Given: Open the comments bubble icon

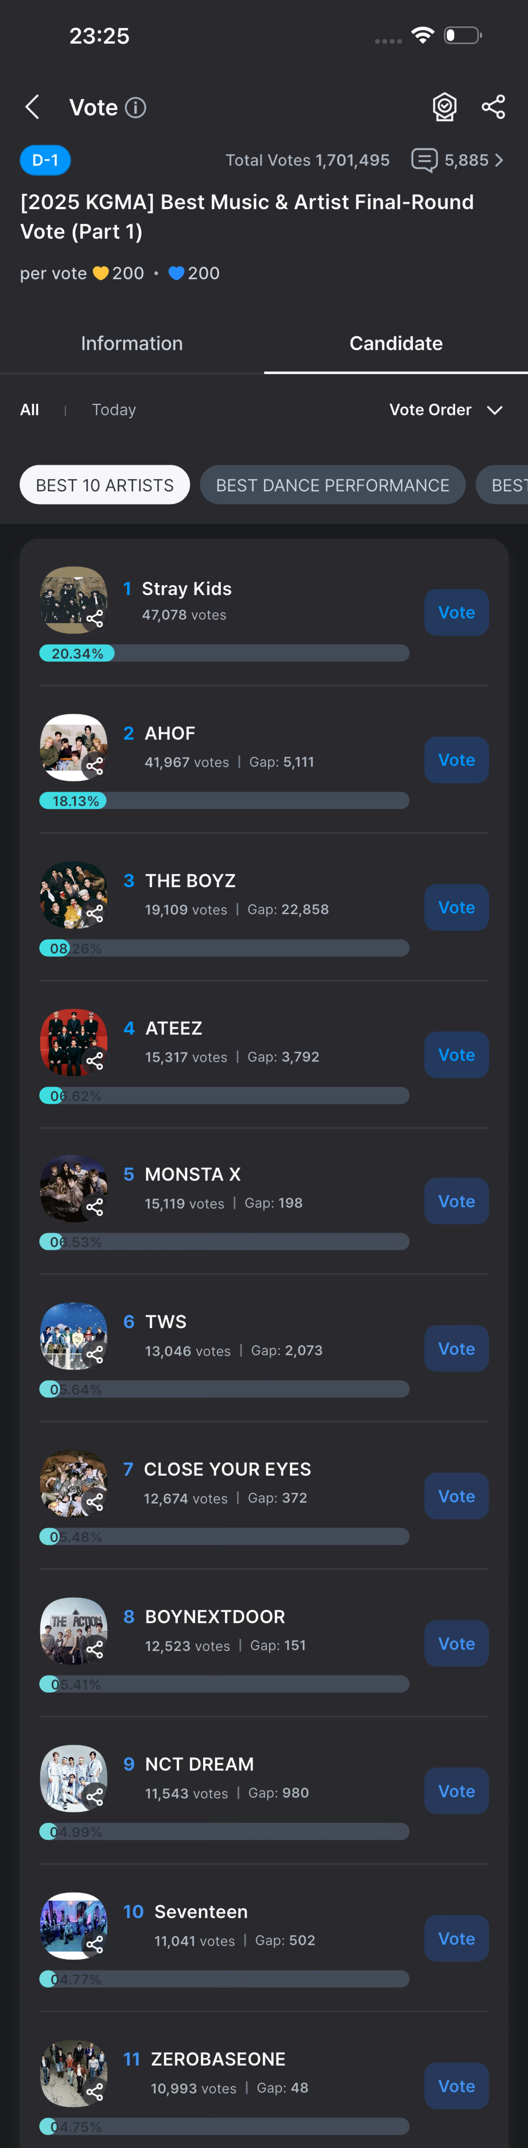Looking at the screenshot, I should point(424,160).
